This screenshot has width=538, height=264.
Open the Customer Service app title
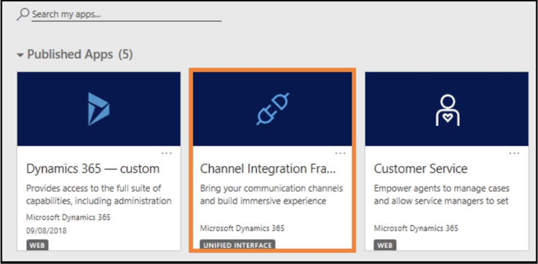pyautogui.click(x=420, y=169)
